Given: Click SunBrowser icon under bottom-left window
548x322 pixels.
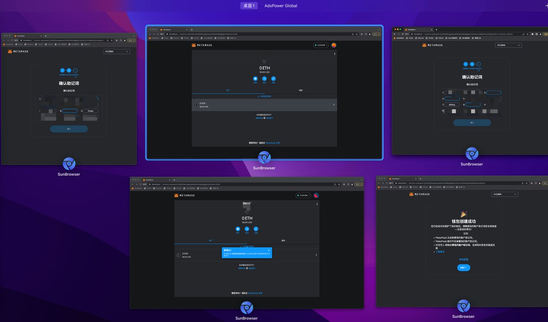Looking at the screenshot, I should (x=247, y=307).
